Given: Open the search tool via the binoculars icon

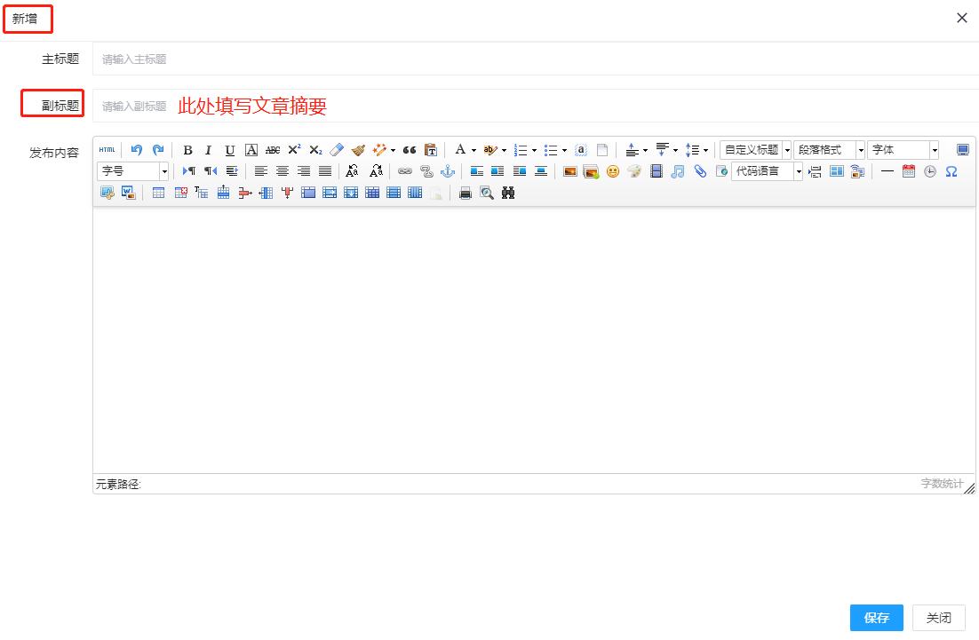Looking at the screenshot, I should click(x=508, y=193).
